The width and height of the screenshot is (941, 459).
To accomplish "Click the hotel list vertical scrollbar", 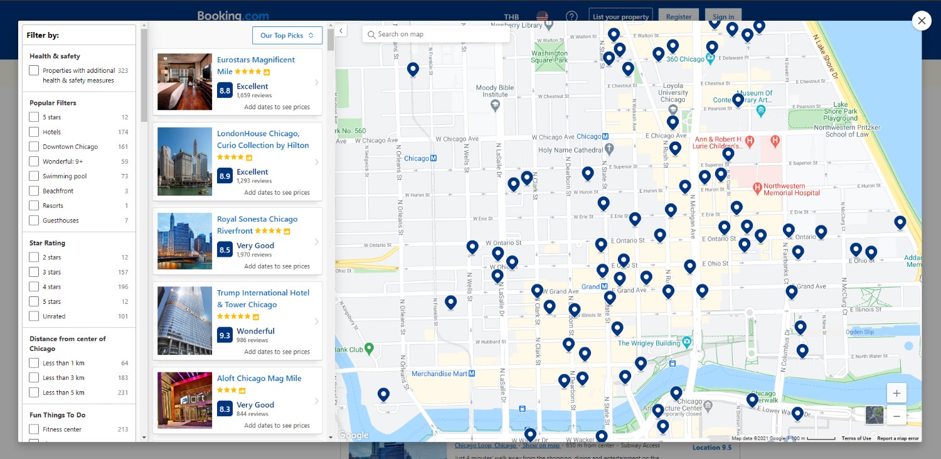I will click(331, 38).
